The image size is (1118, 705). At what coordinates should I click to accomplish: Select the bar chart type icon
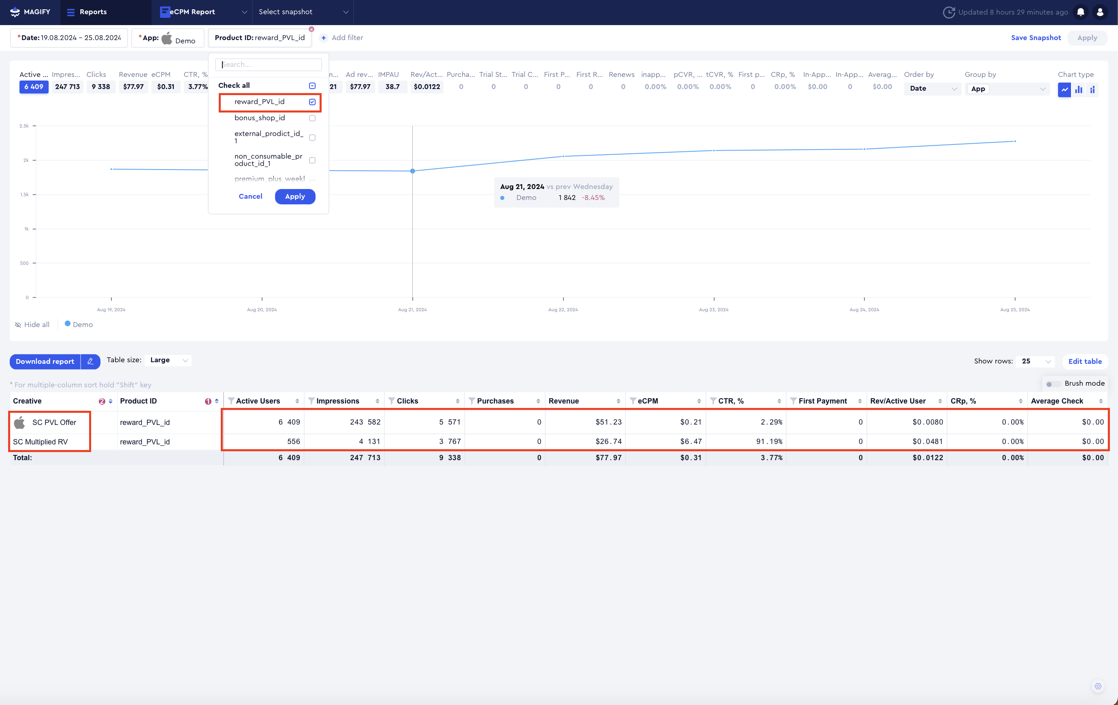[x=1079, y=89]
